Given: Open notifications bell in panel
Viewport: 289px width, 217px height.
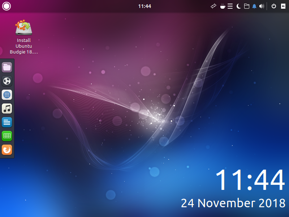Looking at the screenshot, I should point(254,6).
